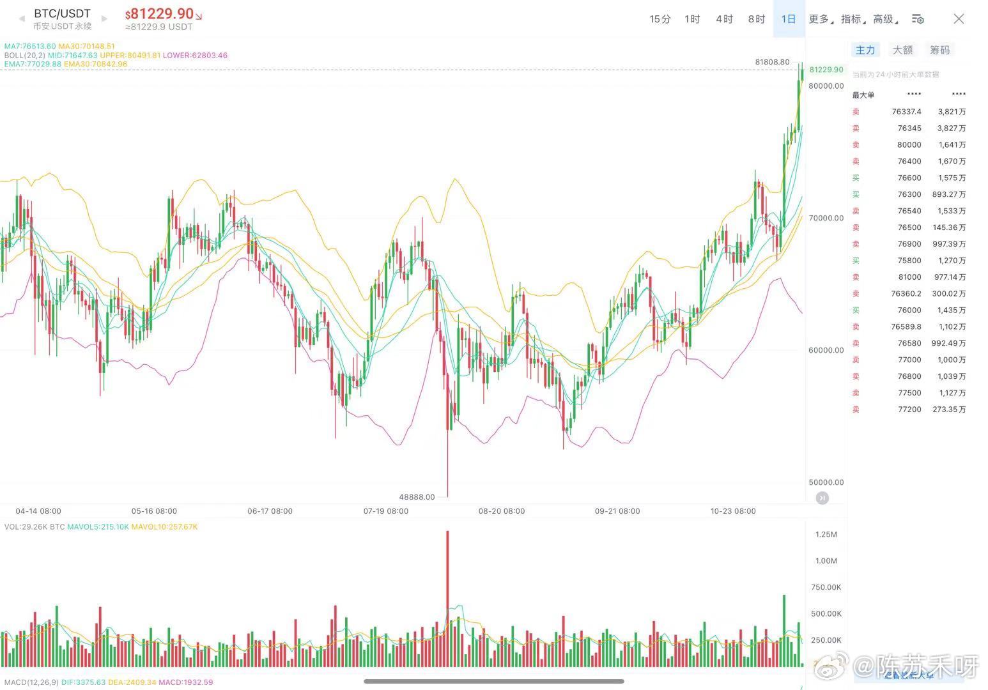
Task: Select the buy order row at 76000
Action: pos(909,310)
